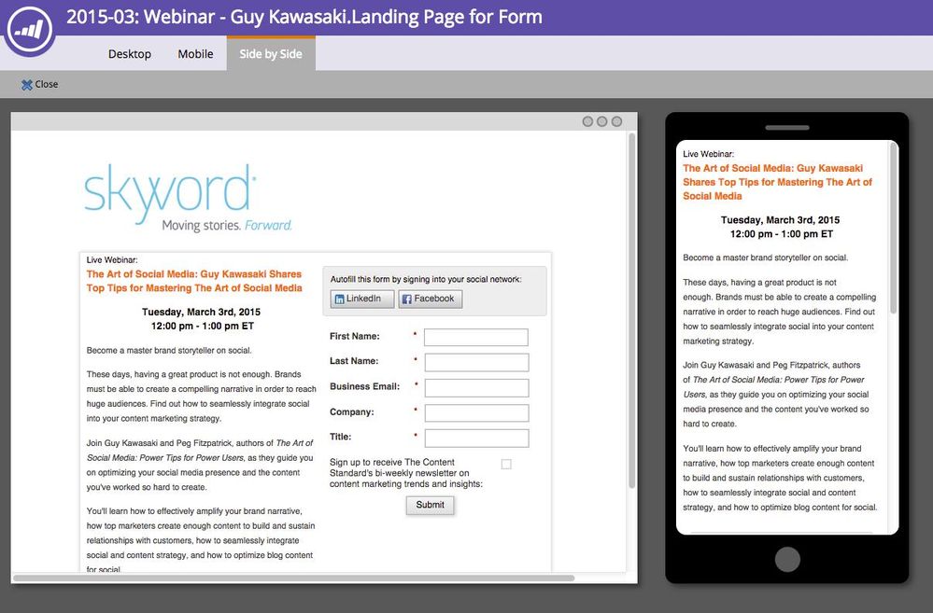Click the desktop preview vertical scrollbar
The height and width of the screenshot is (613, 933).
coord(632,311)
